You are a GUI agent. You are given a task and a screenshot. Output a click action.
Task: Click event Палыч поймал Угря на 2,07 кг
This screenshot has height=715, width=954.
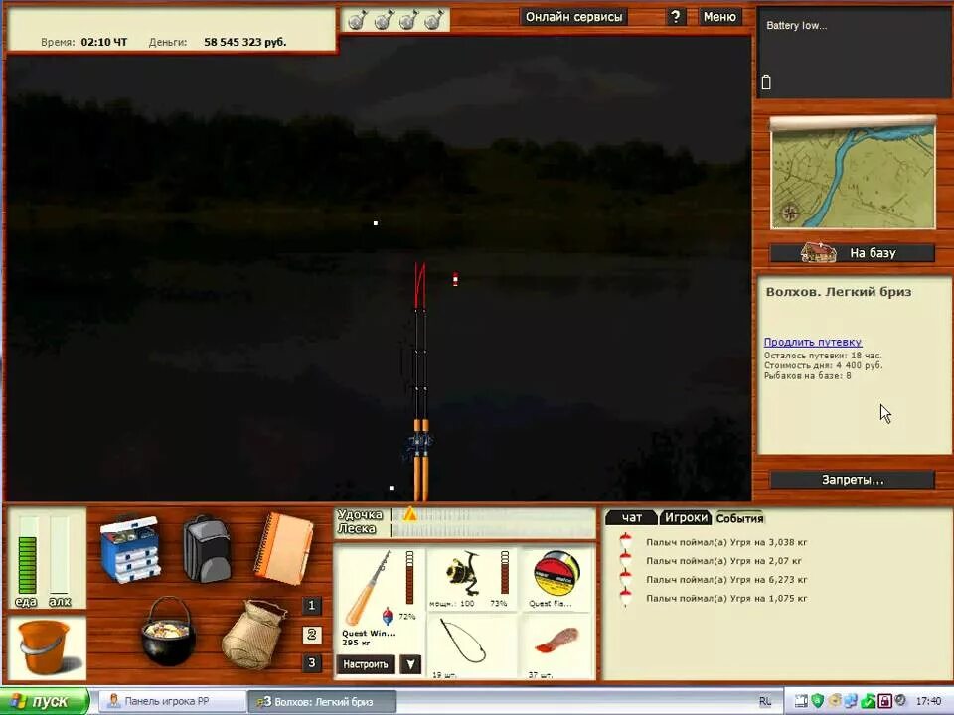click(x=723, y=560)
